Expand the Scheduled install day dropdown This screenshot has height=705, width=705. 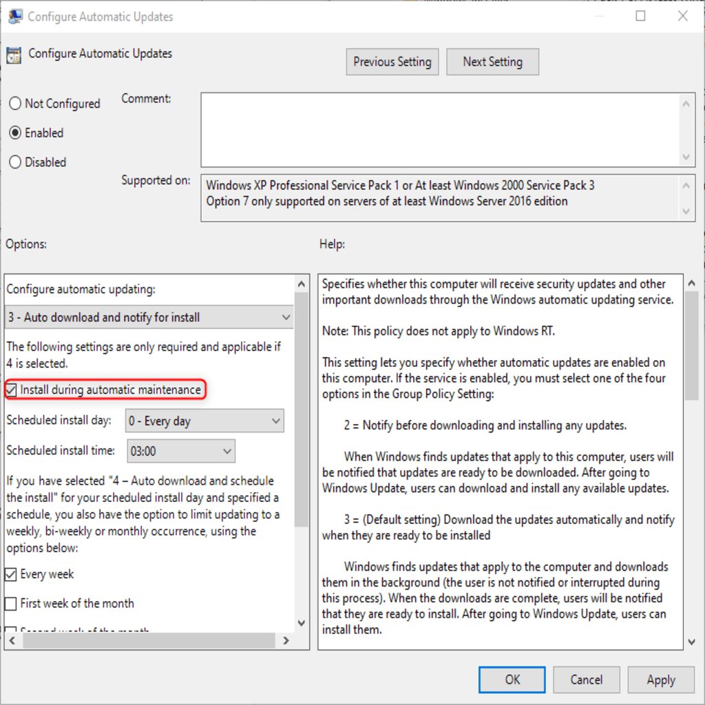[204, 421]
